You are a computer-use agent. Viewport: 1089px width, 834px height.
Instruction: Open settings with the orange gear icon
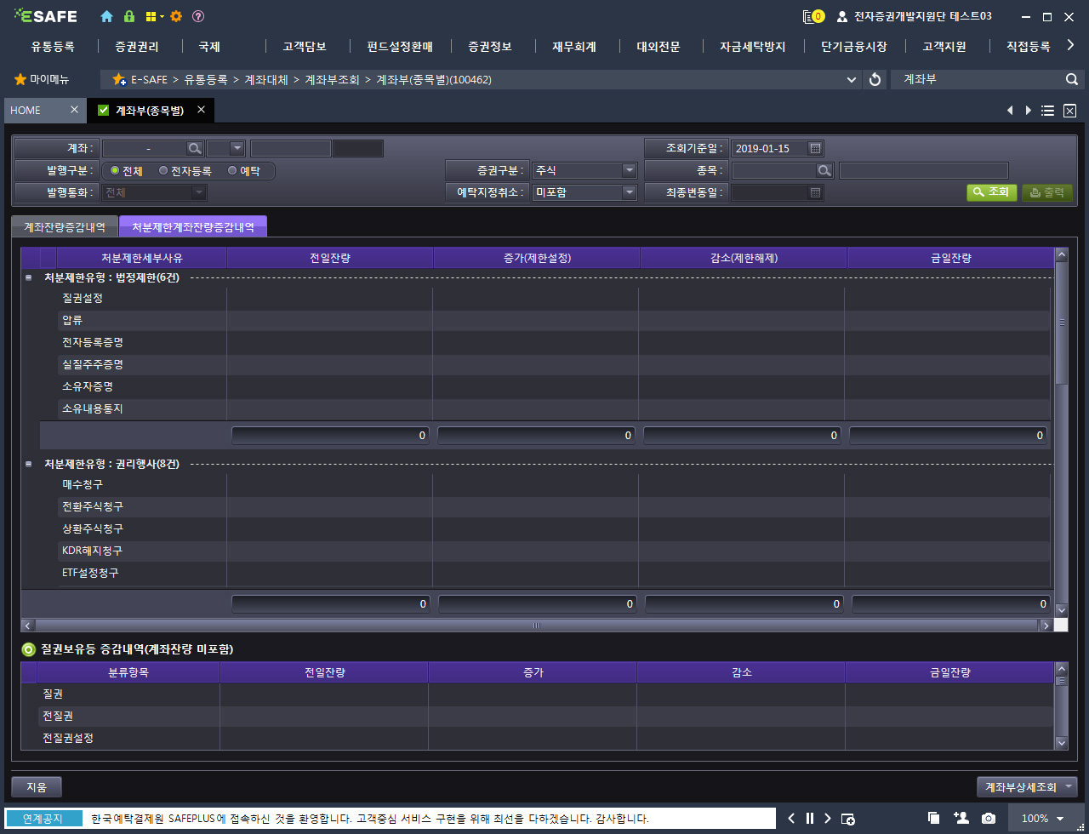click(x=176, y=16)
